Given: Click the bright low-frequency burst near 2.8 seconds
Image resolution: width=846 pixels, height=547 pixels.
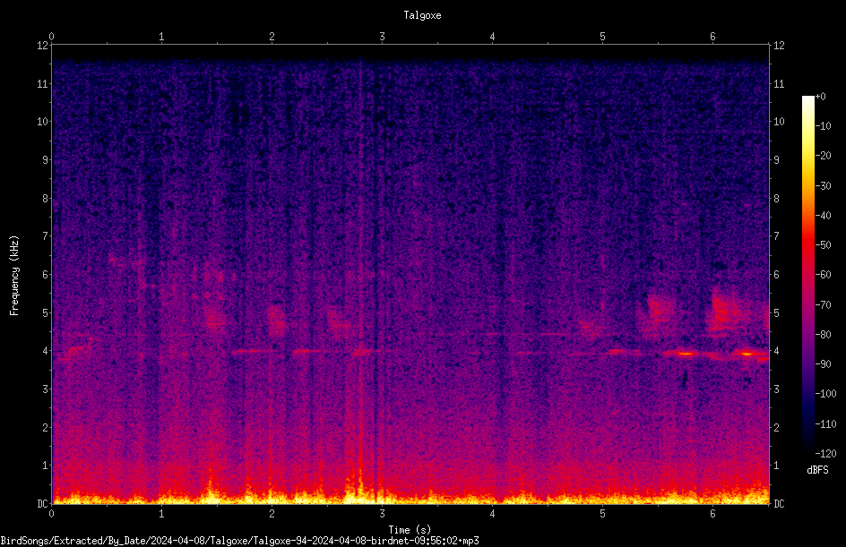Looking at the screenshot, I should (x=358, y=488).
